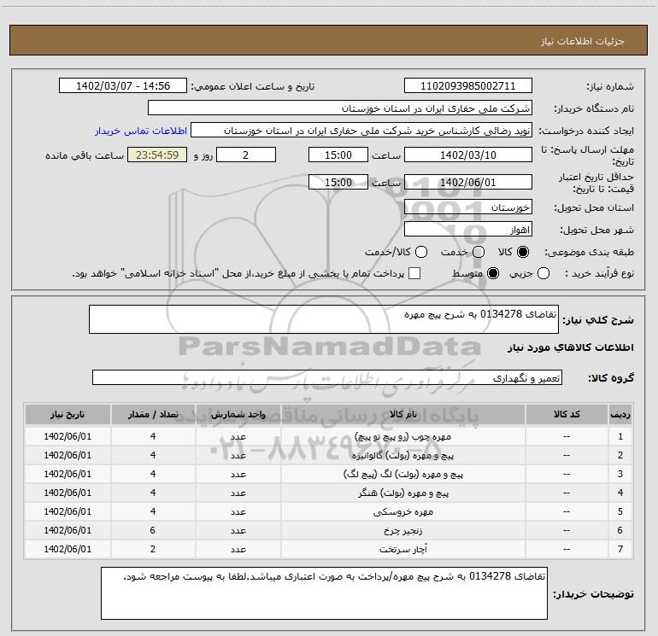The height and width of the screenshot is (636, 658).
Task: Click the نام کالا column header
Action: (x=402, y=414)
